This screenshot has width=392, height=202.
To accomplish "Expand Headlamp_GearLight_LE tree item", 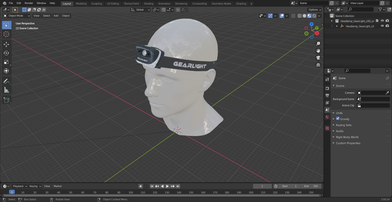I will [x=337, y=26].
